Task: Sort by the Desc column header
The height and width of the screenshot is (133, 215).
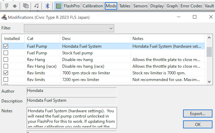Action: click(95, 39)
